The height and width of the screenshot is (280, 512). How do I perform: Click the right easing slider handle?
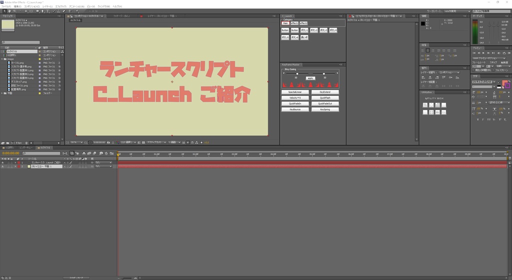click(324, 74)
